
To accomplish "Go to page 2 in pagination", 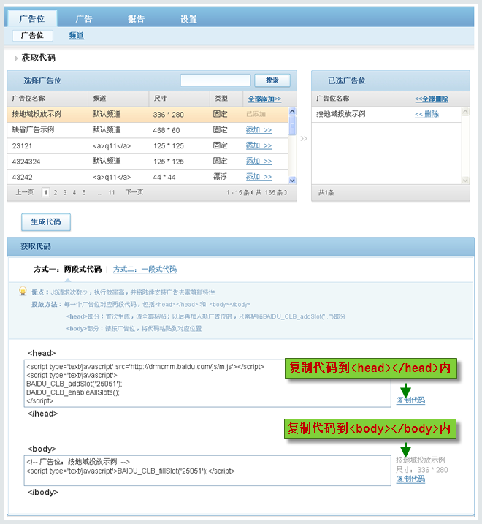I will 56,192.
